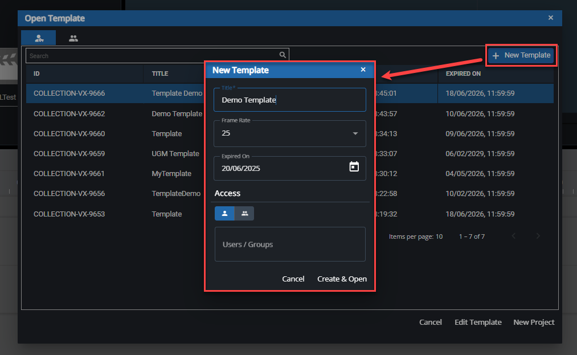
Task: Click into the template Search box
Action: click(153, 56)
